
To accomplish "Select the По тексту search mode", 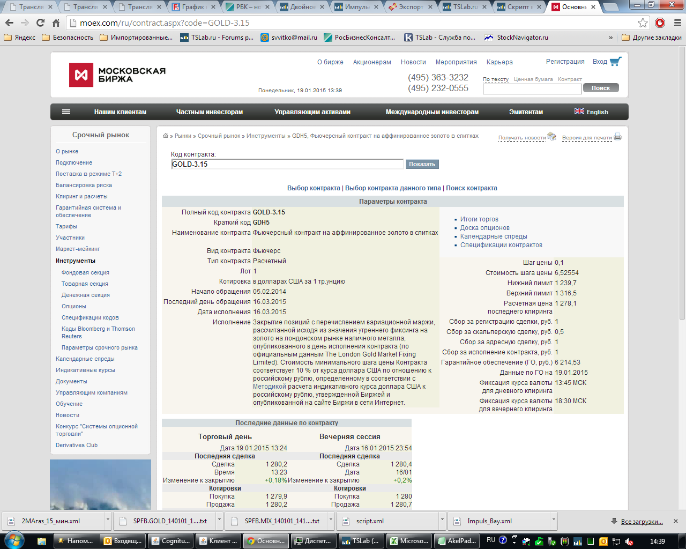I will tap(496, 79).
